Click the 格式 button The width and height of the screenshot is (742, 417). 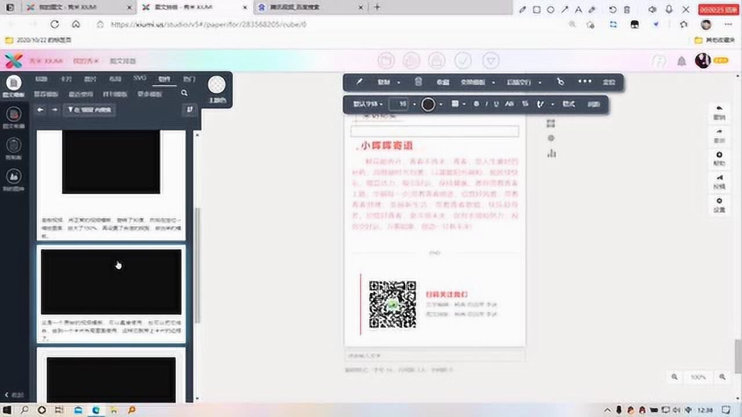tap(569, 104)
